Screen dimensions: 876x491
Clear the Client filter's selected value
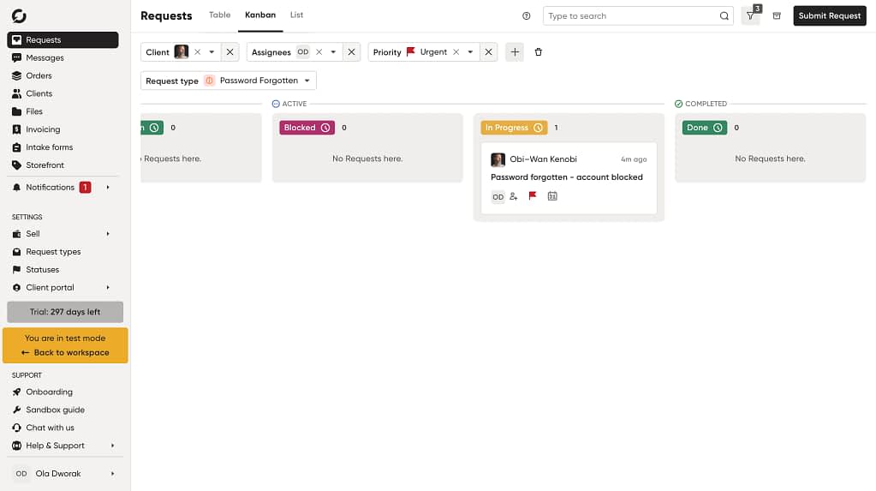[x=197, y=52]
